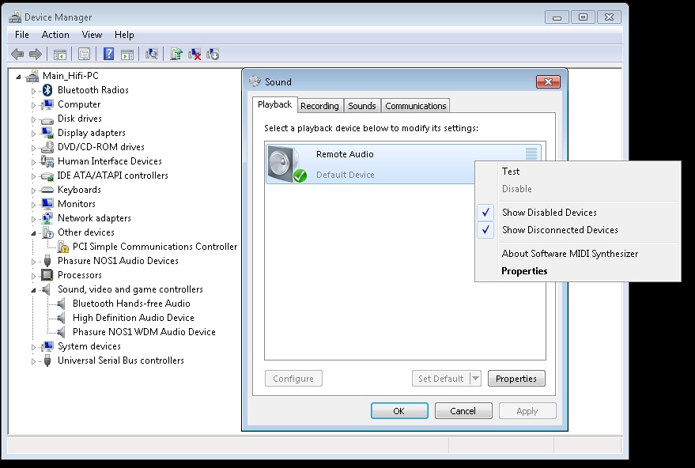Click the Bluetooth Hands-free Audio speaker icon
Viewport: 695px width, 468px height.
click(x=62, y=304)
